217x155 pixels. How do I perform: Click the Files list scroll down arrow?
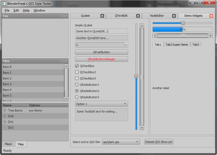point(66,99)
